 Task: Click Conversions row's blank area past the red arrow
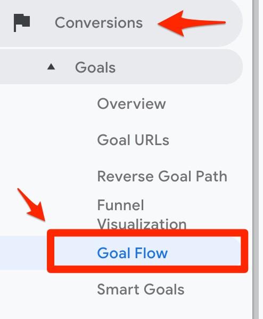[x=234, y=23]
